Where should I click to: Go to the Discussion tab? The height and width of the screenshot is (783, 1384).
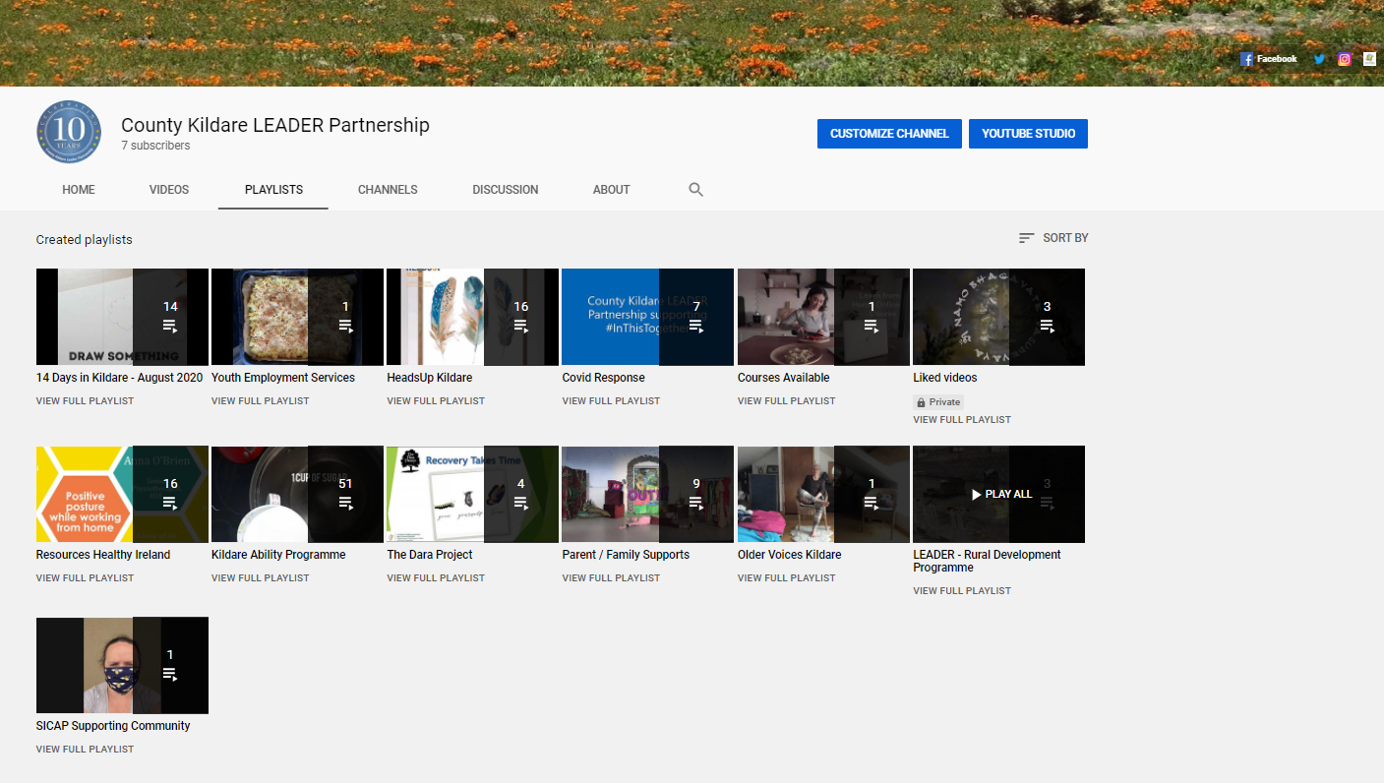[506, 190]
